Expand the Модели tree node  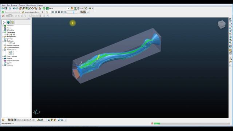(3, 59)
